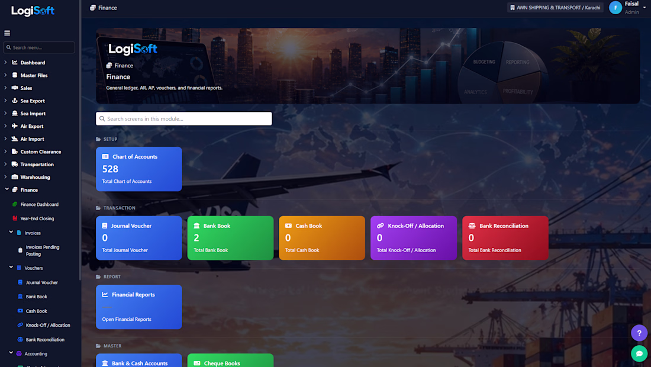Viewport: 651px width, 367px height.
Task: Click the Knock-Off / Allocation card link icon
Action: (381, 226)
